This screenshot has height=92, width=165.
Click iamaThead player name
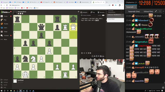20,80
